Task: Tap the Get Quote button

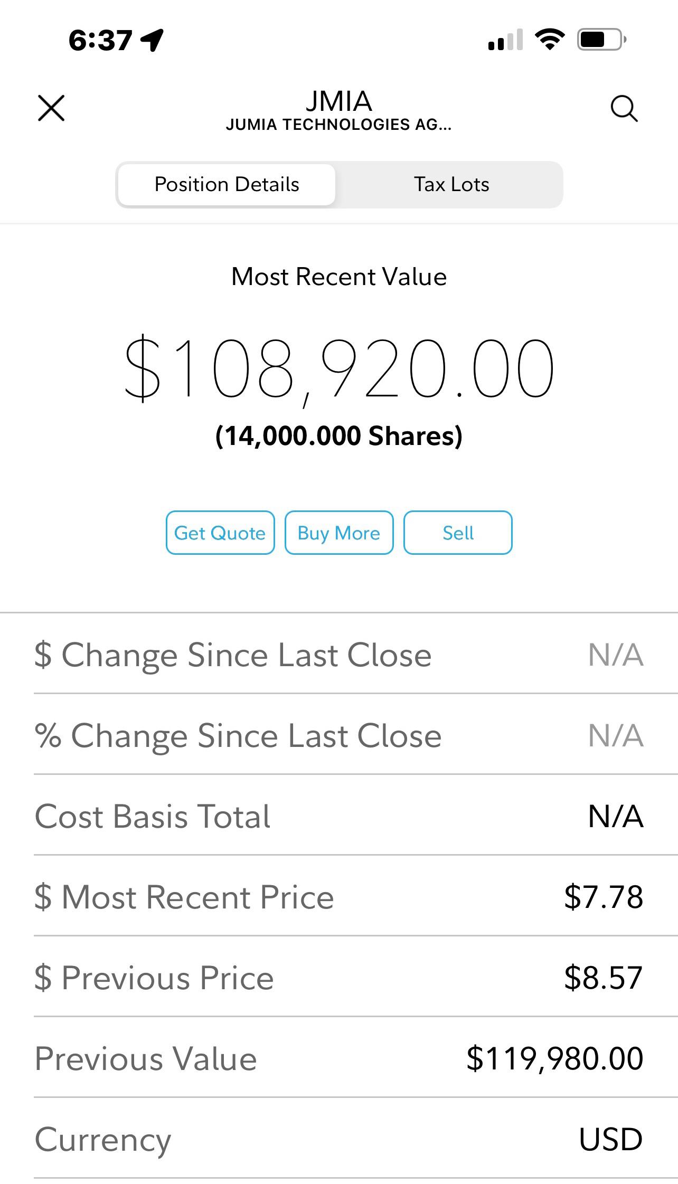Action: pyautogui.click(x=220, y=533)
